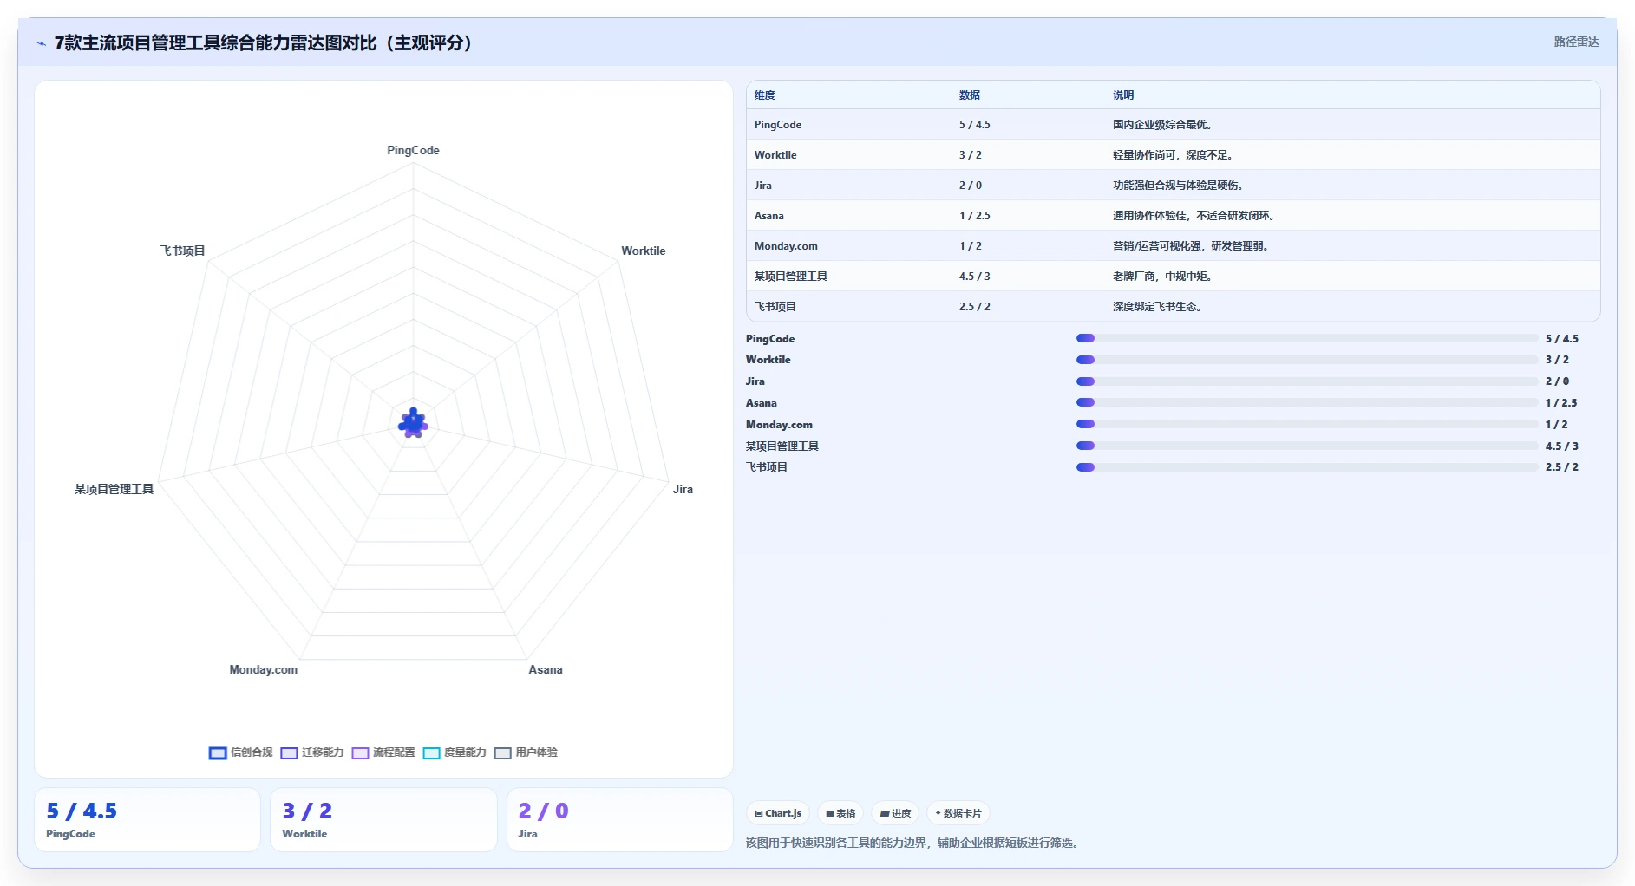Click the PingCode radar axis label

(x=413, y=151)
